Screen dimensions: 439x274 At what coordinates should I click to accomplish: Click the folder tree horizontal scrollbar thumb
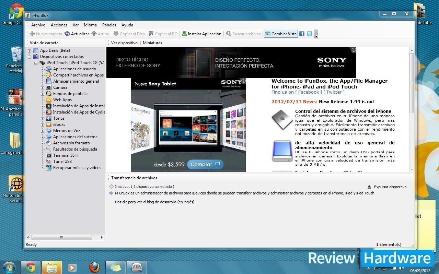61,237
